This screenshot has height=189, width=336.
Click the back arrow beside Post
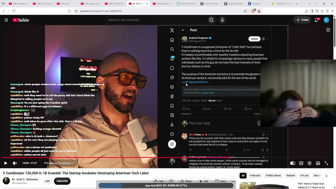[x=183, y=30]
